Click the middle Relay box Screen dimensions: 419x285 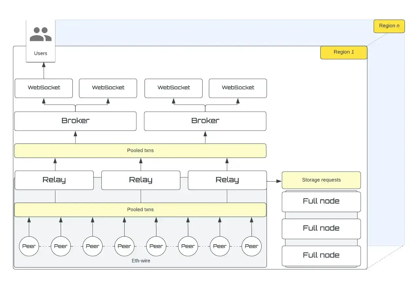[141, 180]
